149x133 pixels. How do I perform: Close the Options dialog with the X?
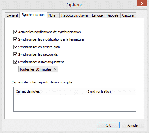142,4
